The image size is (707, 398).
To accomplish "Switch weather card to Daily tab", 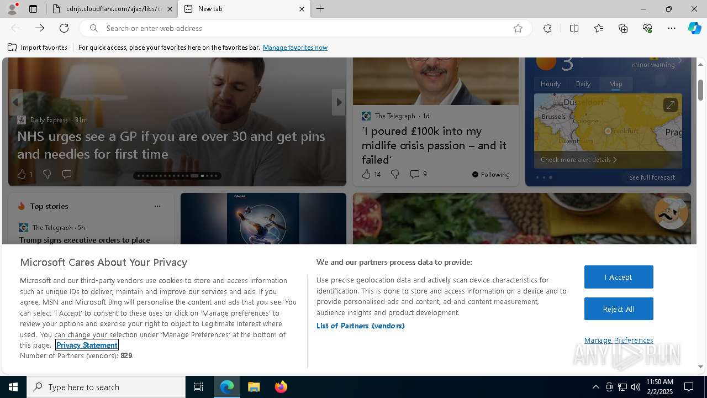I will click(x=583, y=84).
